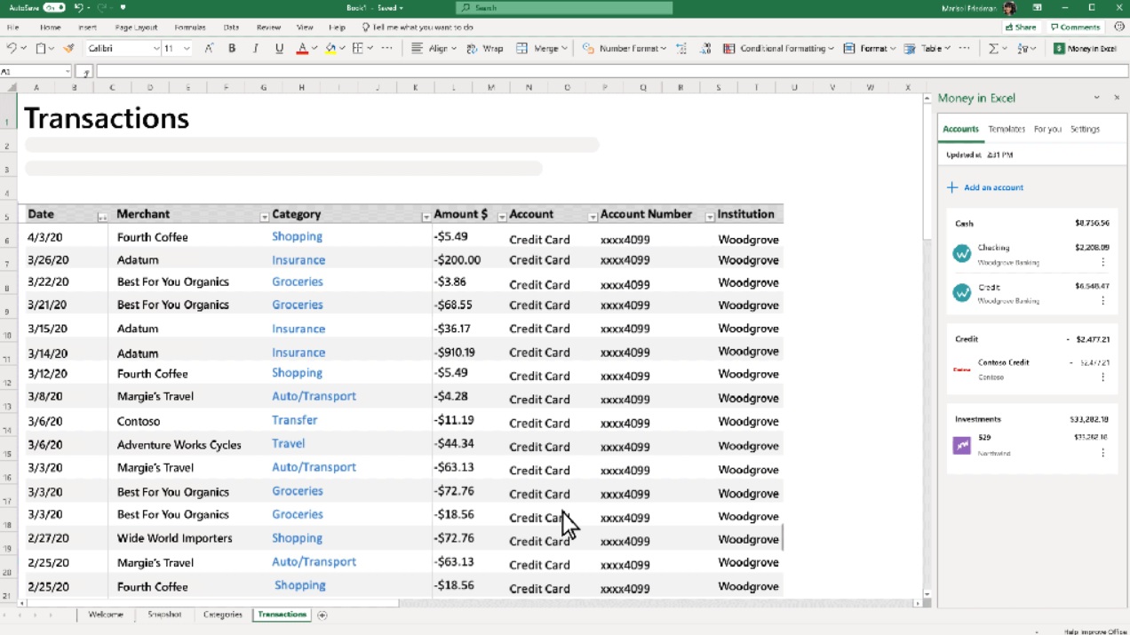Open the Amount $ column filter dropdown

coord(502,217)
